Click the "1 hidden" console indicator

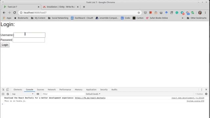[x=199, y=94]
